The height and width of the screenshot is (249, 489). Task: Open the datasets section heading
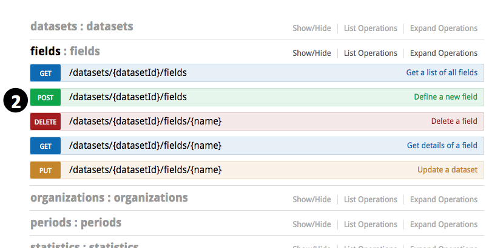click(x=81, y=27)
